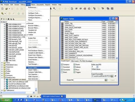The height and width of the screenshot is (102, 135).
Task: Expand the Views folder in object tree
Action: pyautogui.click(x=2, y=63)
